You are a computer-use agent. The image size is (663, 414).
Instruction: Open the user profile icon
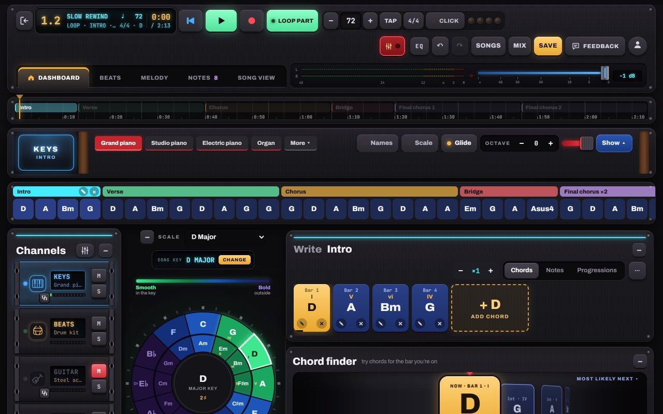coord(638,46)
